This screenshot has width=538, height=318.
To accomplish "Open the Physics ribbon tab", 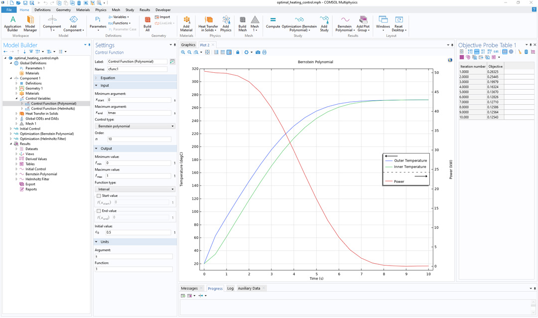I will point(101,9).
